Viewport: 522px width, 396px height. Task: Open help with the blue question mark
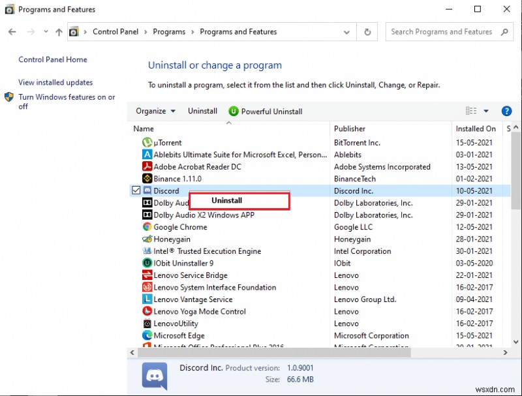506,111
